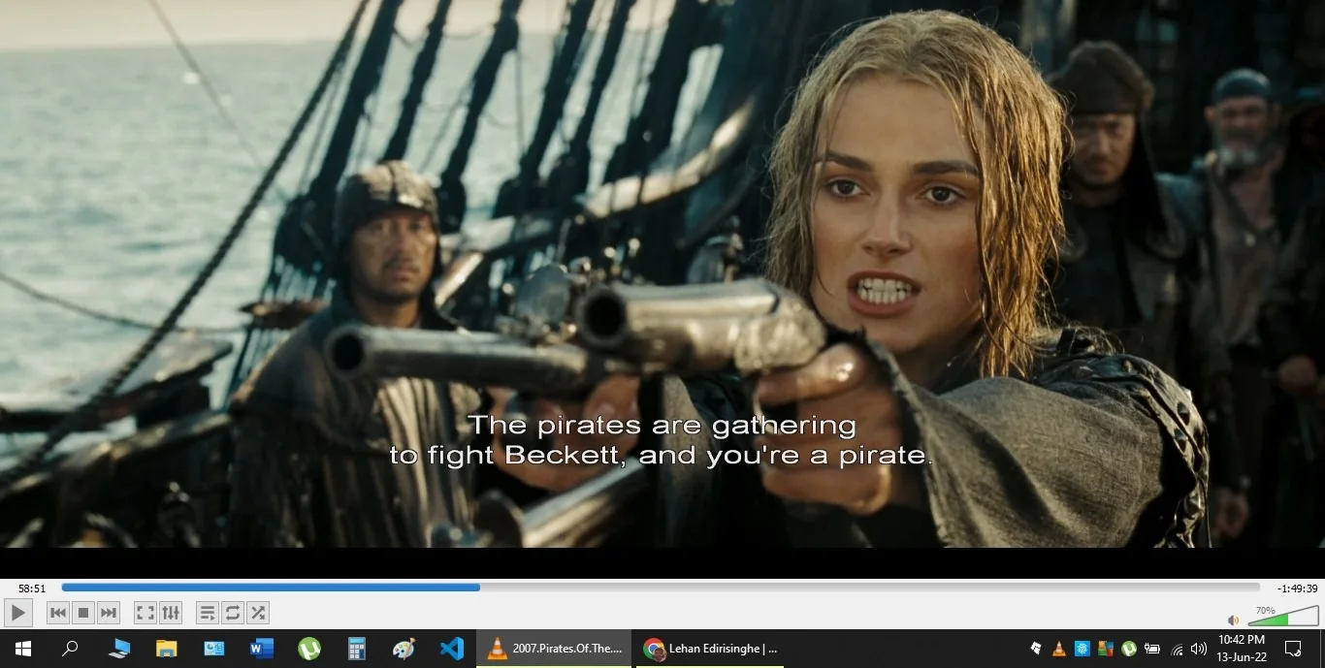1325x668 pixels.
Task: Stop playback with the stop button
Action: pyautogui.click(x=83, y=613)
